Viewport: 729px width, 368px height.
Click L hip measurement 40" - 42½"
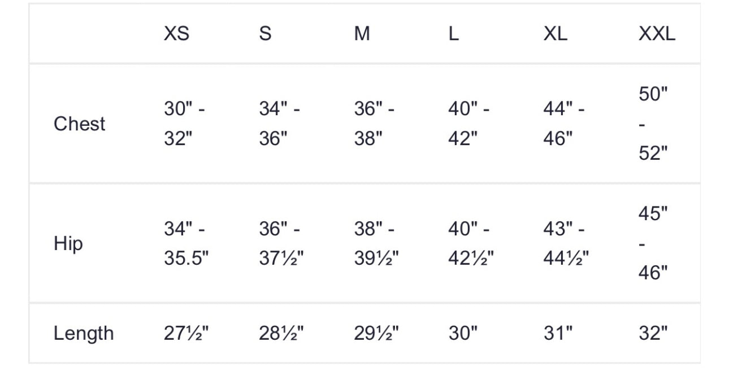pos(471,244)
